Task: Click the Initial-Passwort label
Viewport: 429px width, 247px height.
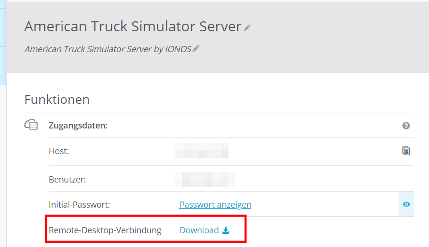Action: pyautogui.click(x=79, y=205)
